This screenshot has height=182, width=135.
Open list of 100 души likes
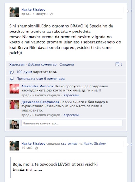pos(24,72)
